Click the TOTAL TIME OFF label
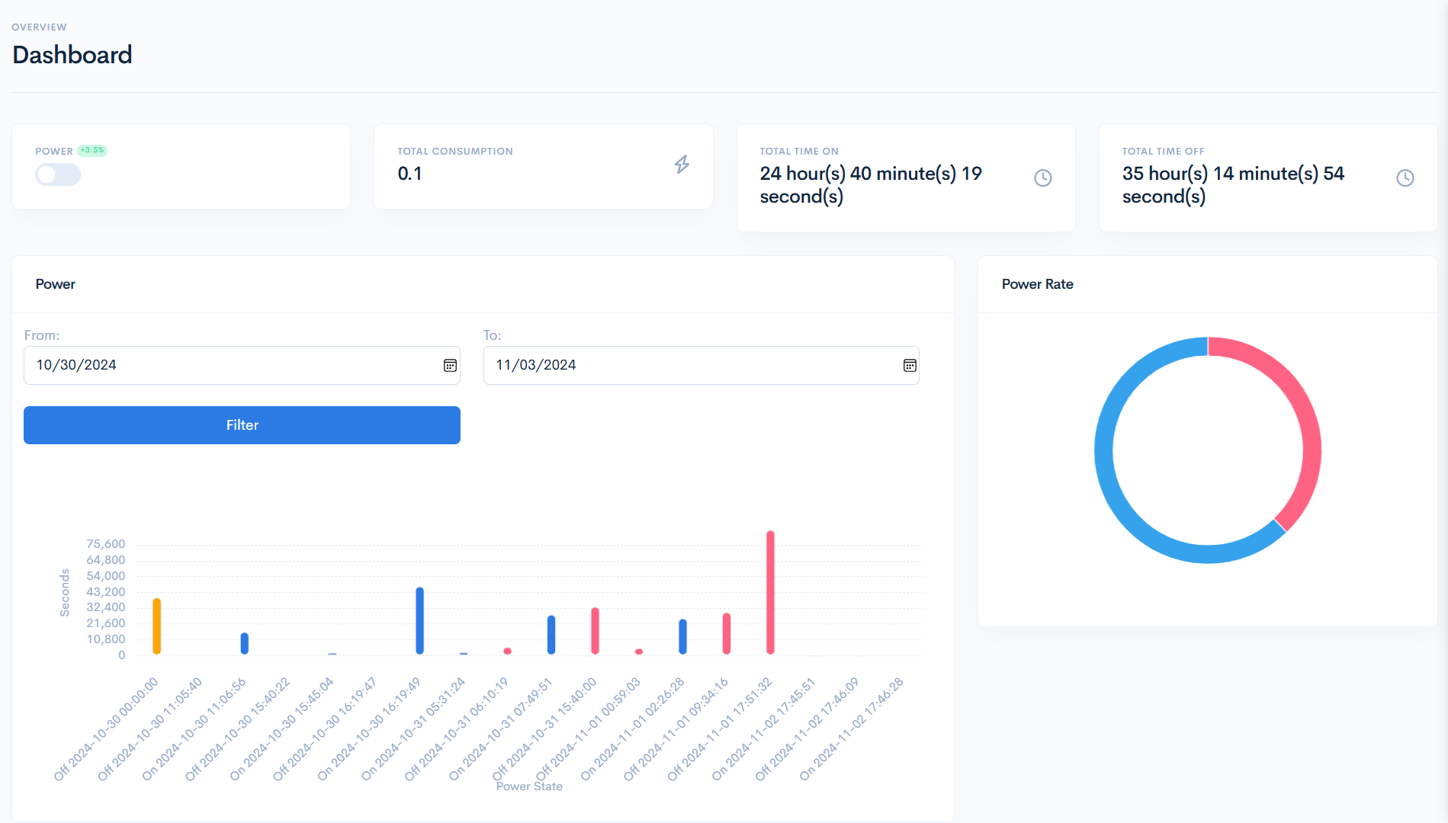 pyautogui.click(x=1164, y=151)
